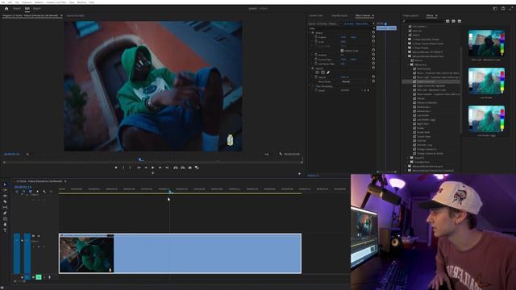Screen dimensions: 516x290
Task: Open the Program monitor button editor plus
Action: 299,174
